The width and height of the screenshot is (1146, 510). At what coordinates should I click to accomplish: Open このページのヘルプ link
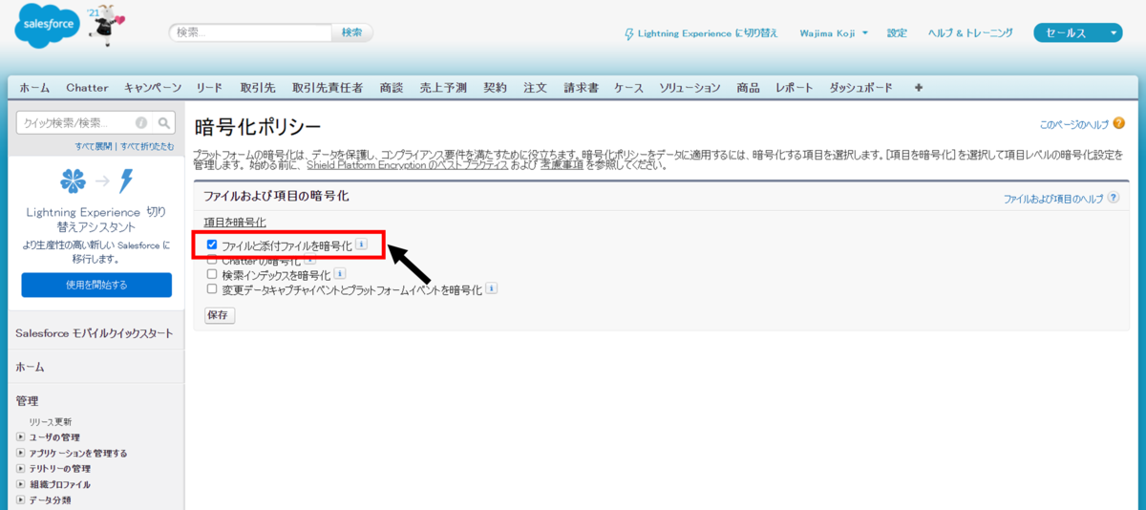(x=1074, y=125)
